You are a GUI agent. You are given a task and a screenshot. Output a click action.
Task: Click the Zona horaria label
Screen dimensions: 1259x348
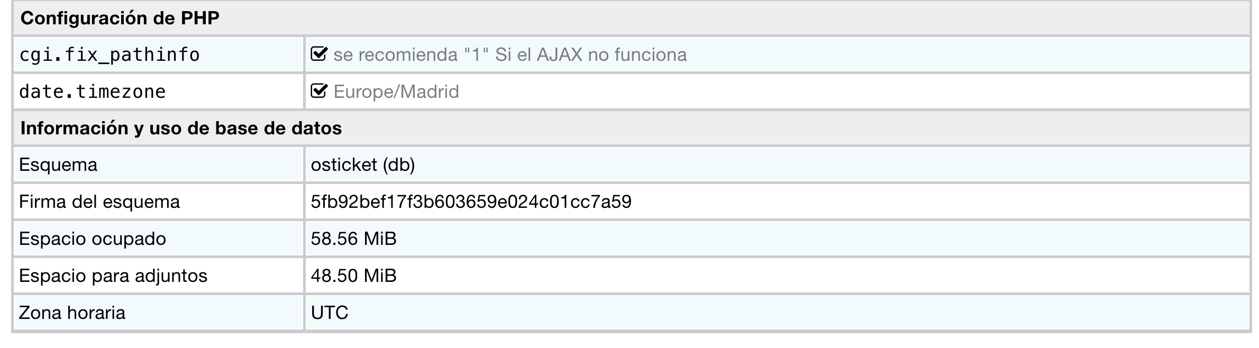pos(72,313)
